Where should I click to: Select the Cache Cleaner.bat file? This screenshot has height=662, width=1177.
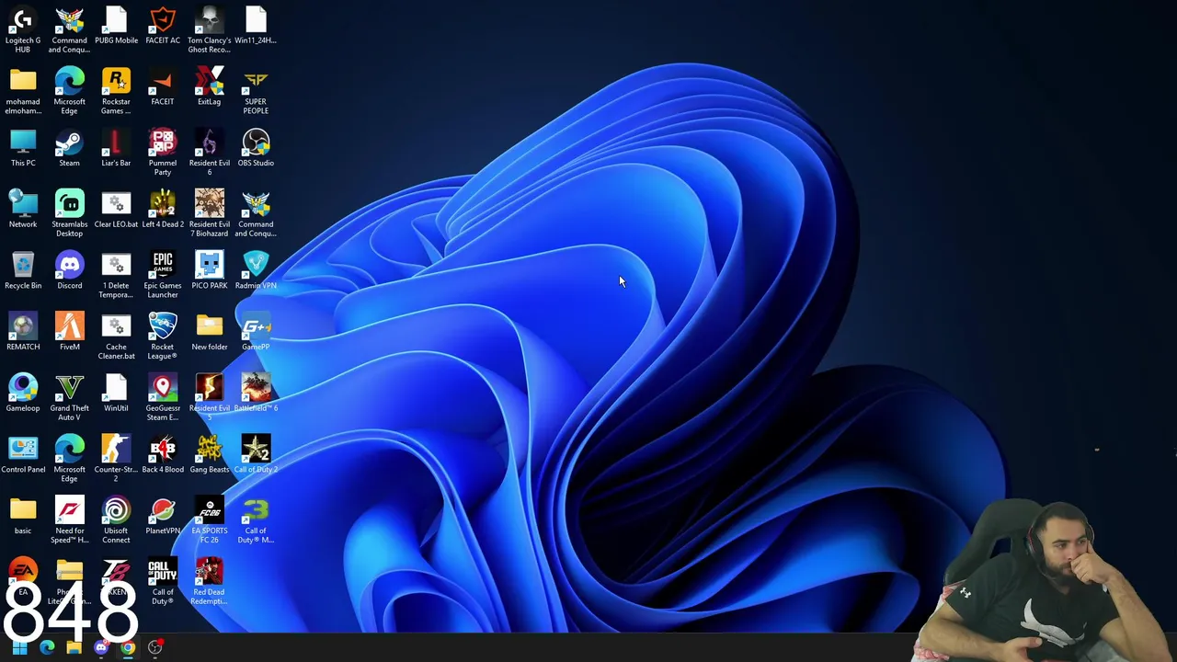[x=116, y=336]
